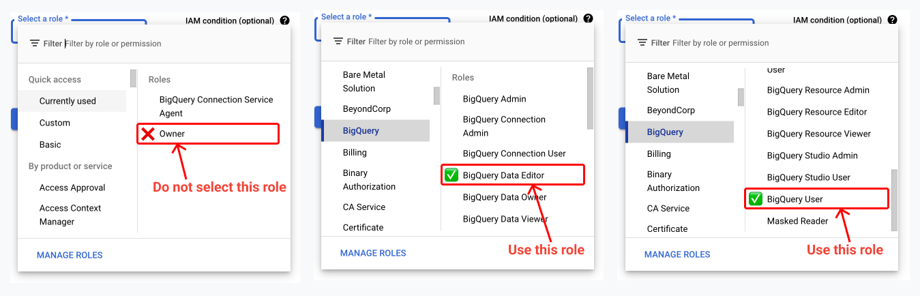Image resolution: width=920 pixels, height=296 pixels.
Task: Click MANAGE ROLES in the middle panel
Action: (x=373, y=253)
